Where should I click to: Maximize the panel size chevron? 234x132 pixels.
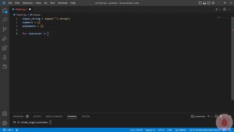[x=226, y=116]
